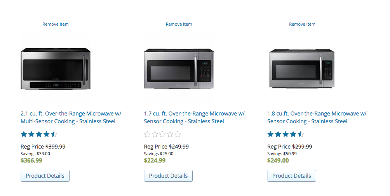
Task: Click star rating of 1.8 cu.ft. microwave
Action: (x=286, y=135)
